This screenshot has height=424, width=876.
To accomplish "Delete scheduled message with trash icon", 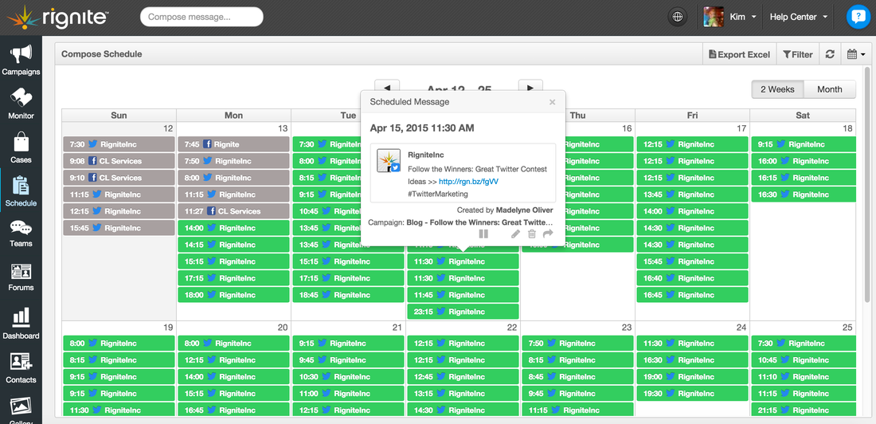I will tap(532, 234).
